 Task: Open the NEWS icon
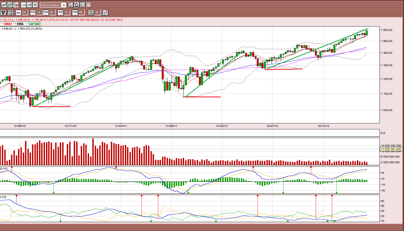click(89, 5)
